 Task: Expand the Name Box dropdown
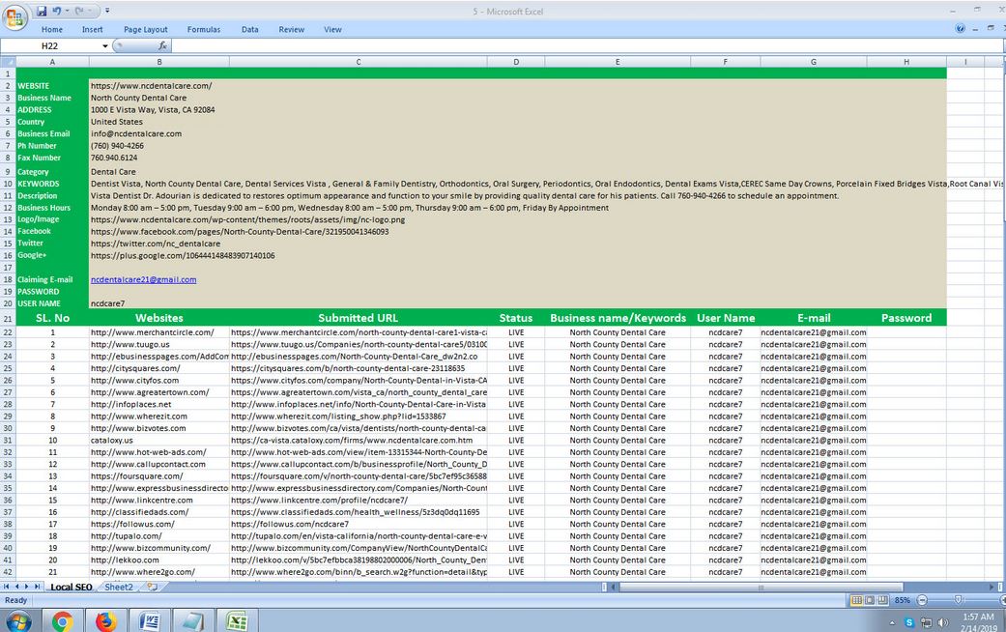click(105, 45)
